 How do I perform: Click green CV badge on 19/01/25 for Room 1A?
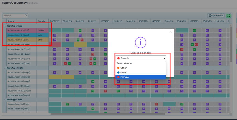(195, 30)
